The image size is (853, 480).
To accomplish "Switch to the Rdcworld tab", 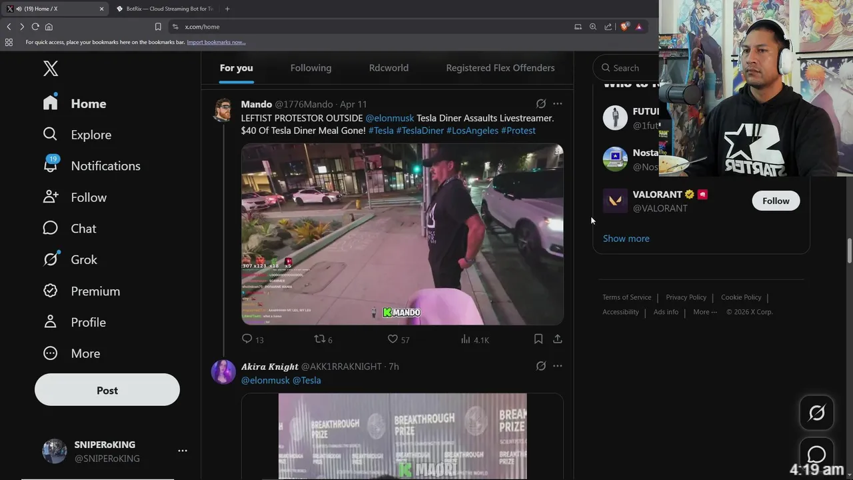I will pos(389,68).
